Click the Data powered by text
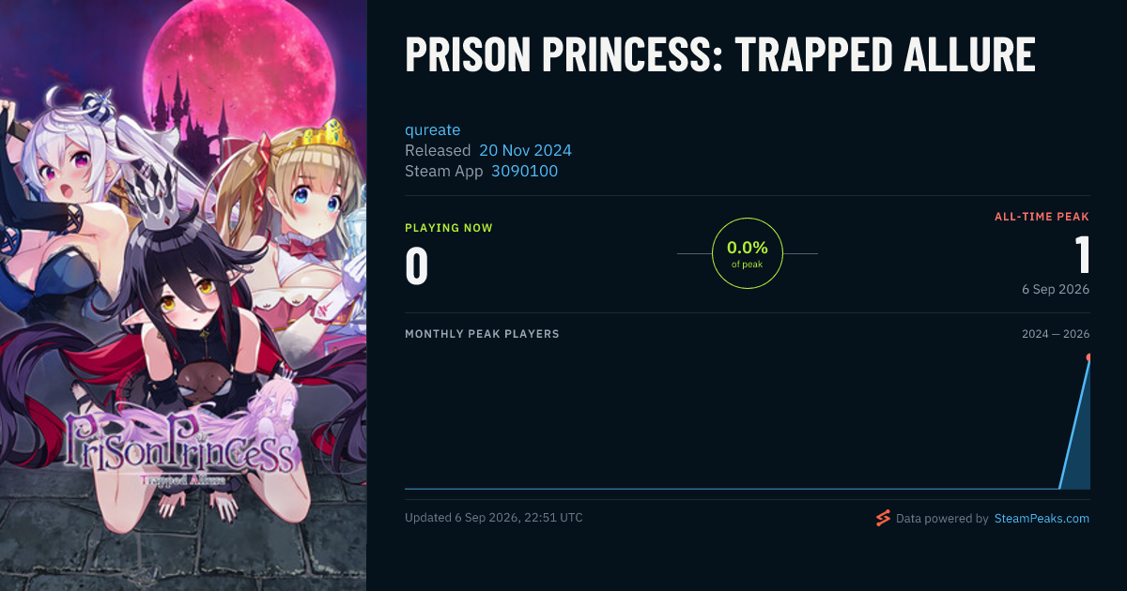 [x=942, y=518]
